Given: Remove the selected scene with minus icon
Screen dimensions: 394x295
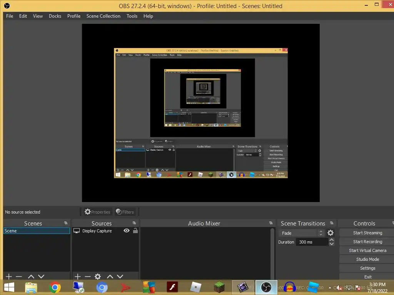Looking at the screenshot, I should click(x=19, y=277).
